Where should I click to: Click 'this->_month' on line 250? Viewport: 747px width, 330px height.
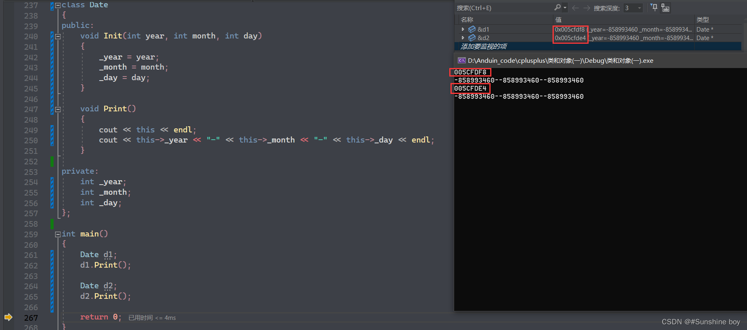[x=267, y=140]
